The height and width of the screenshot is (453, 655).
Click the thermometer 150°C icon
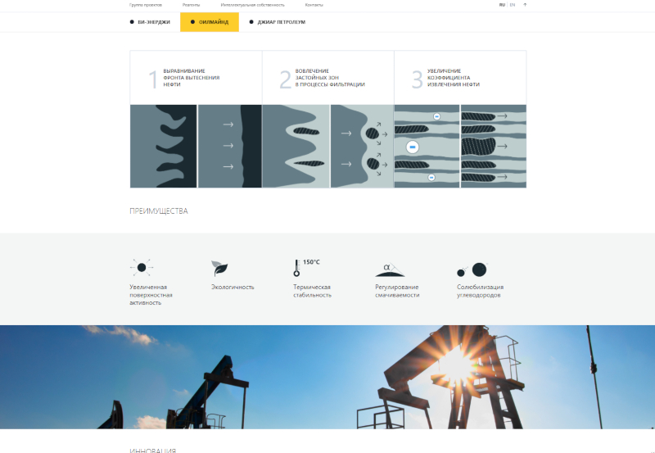pos(296,268)
